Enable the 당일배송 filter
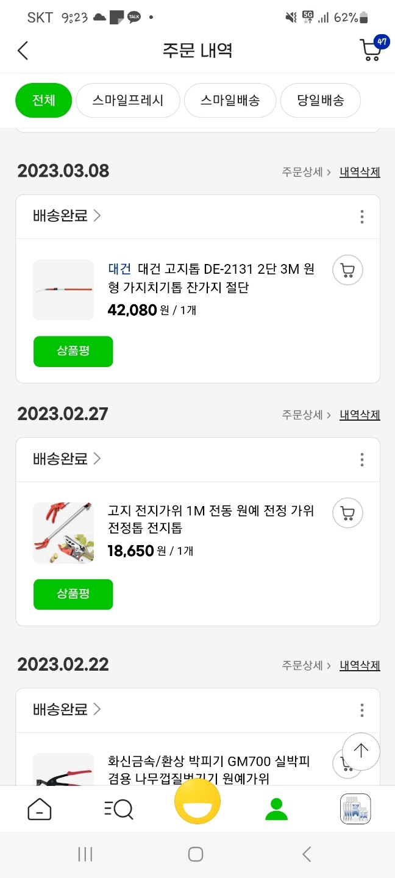This screenshot has width=395, height=878. click(321, 101)
